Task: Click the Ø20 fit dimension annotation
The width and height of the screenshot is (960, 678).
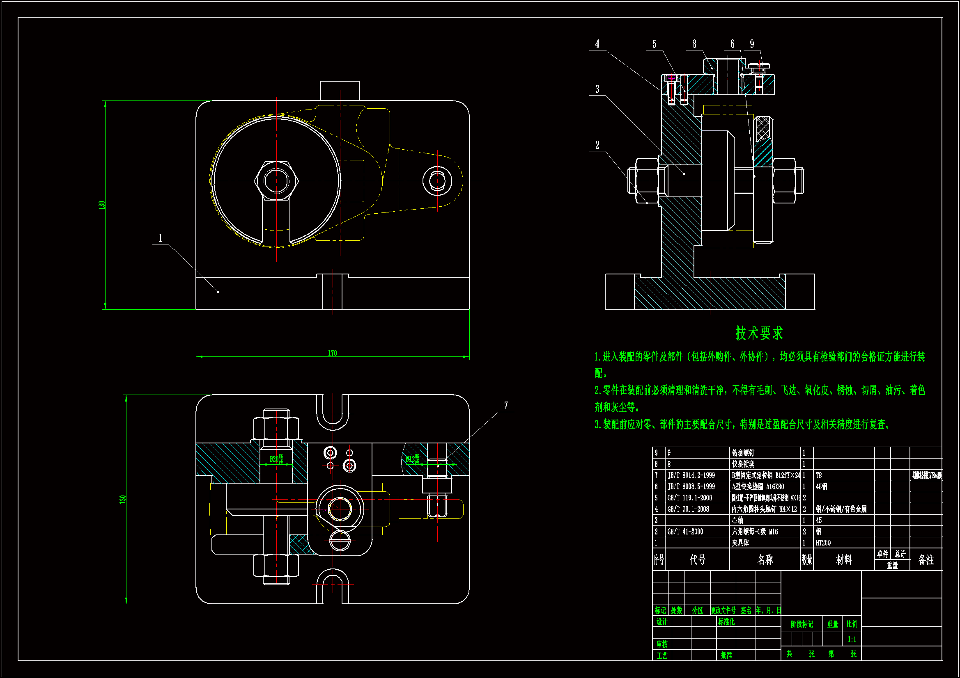Action: [x=276, y=459]
